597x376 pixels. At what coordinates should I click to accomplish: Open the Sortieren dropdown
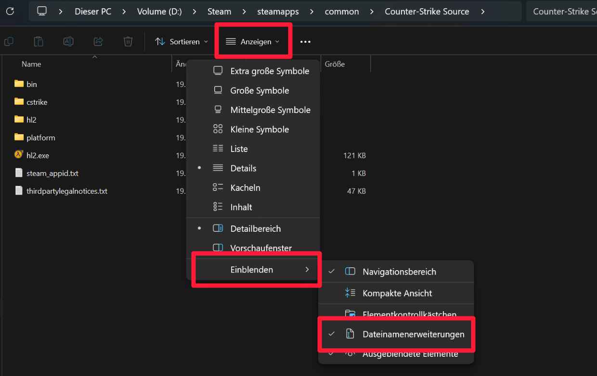coord(182,42)
